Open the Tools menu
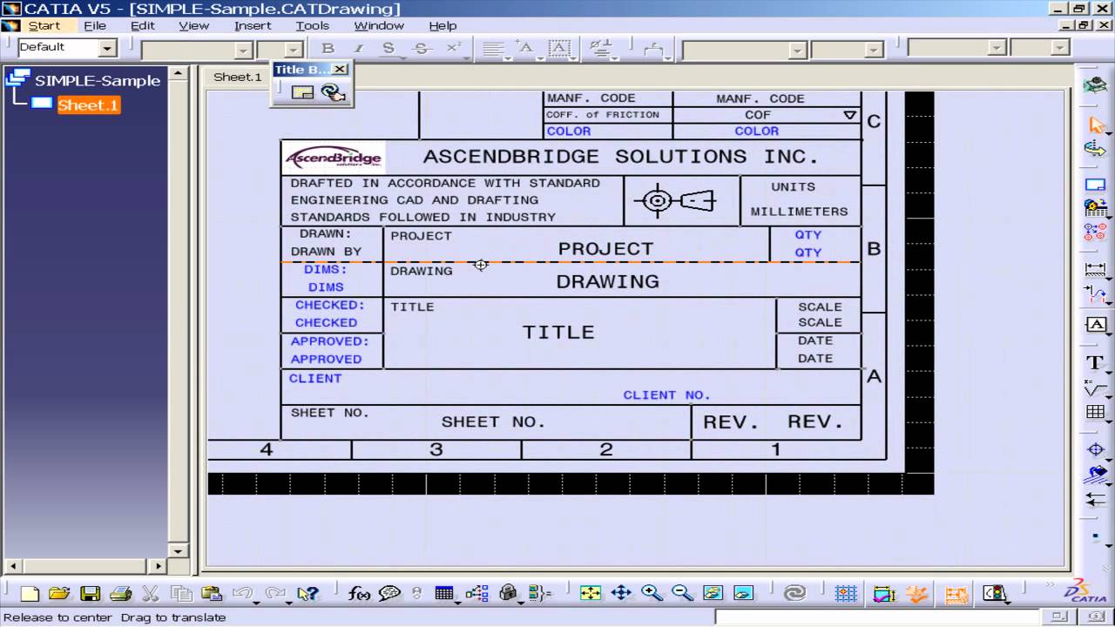The image size is (1115, 627). pyautogui.click(x=312, y=26)
